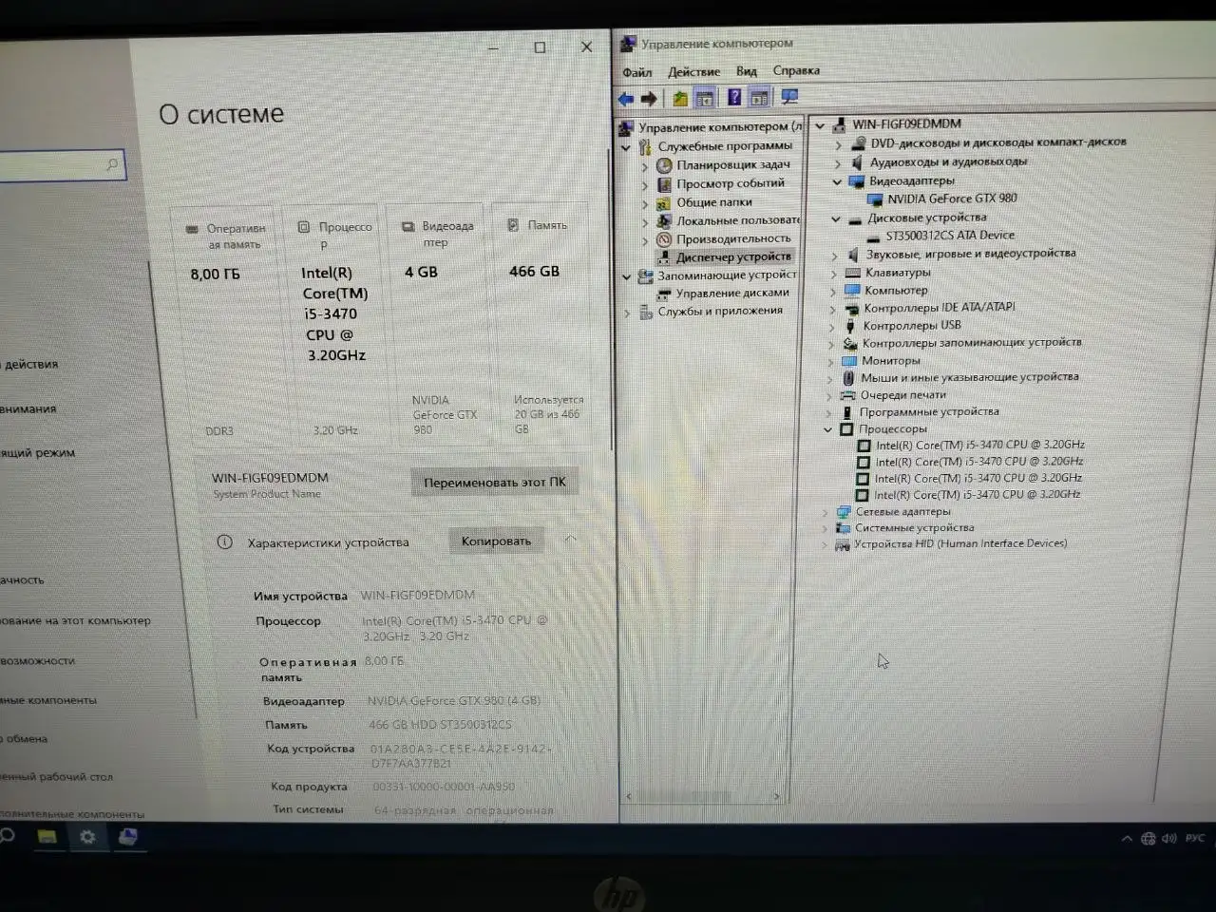
Task: Collapse the Характеристики устройства section chevron
Action: tap(570, 539)
